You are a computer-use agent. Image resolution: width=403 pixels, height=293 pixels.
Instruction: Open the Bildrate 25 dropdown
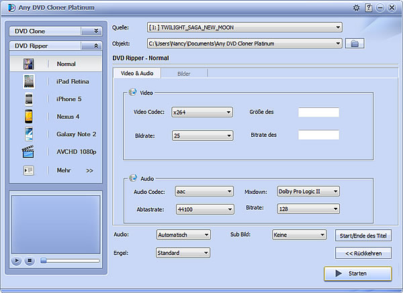coord(203,135)
